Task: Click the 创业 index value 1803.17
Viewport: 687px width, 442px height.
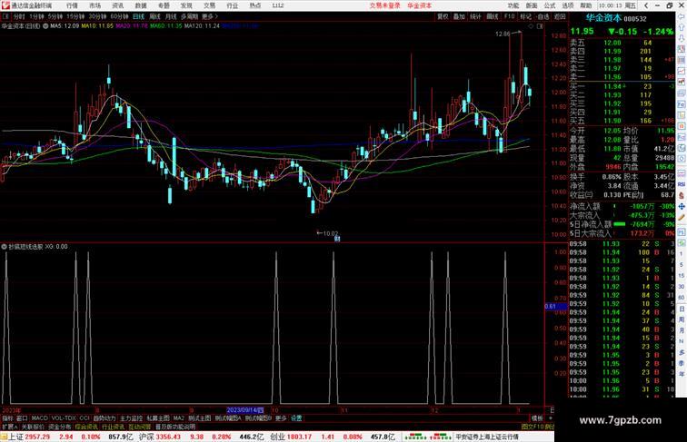Action: 298,437
